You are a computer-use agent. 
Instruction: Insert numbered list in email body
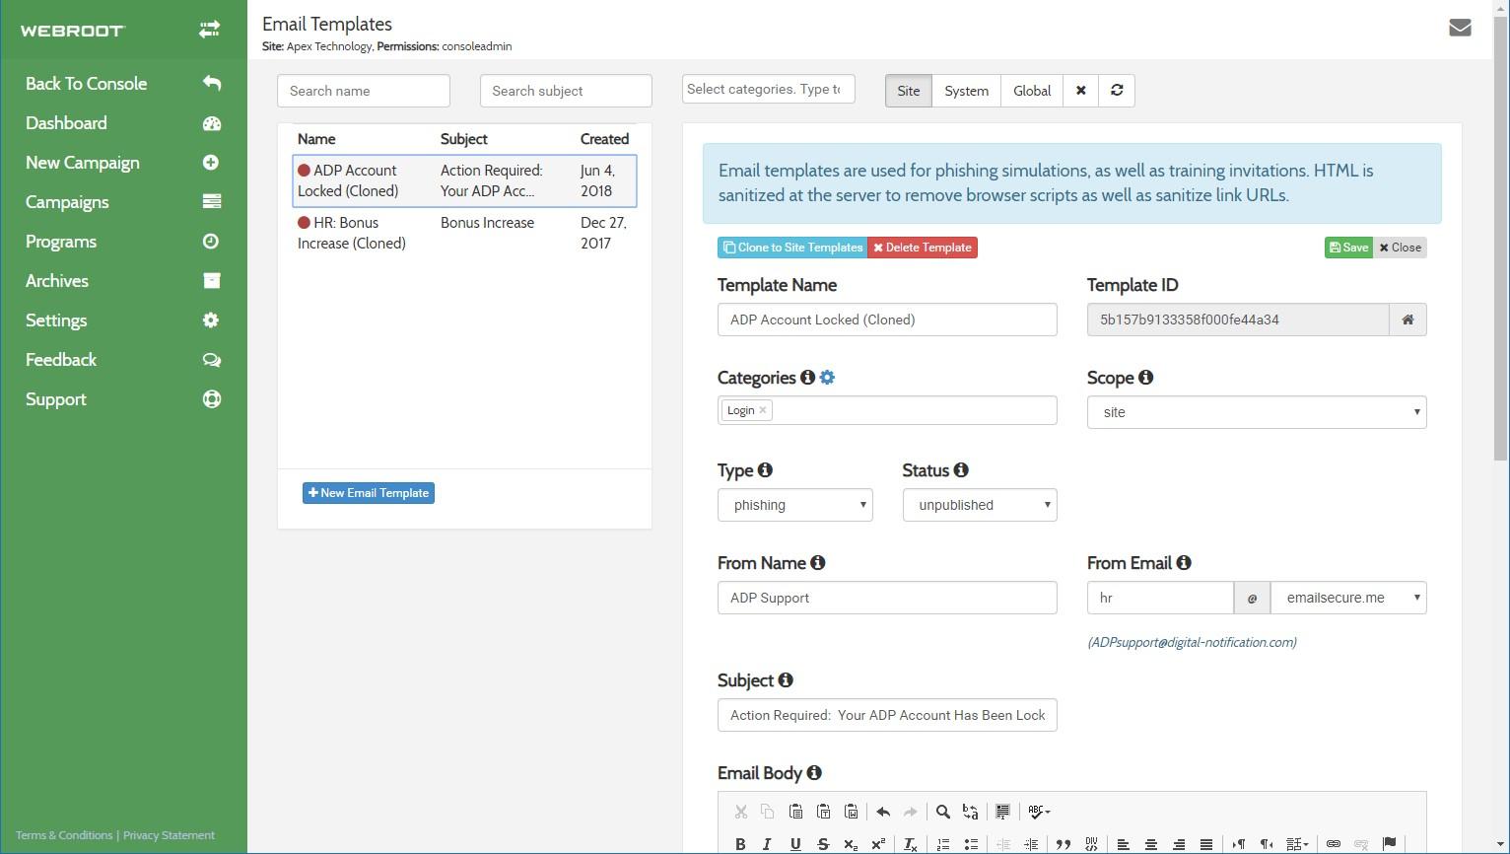[x=943, y=844]
